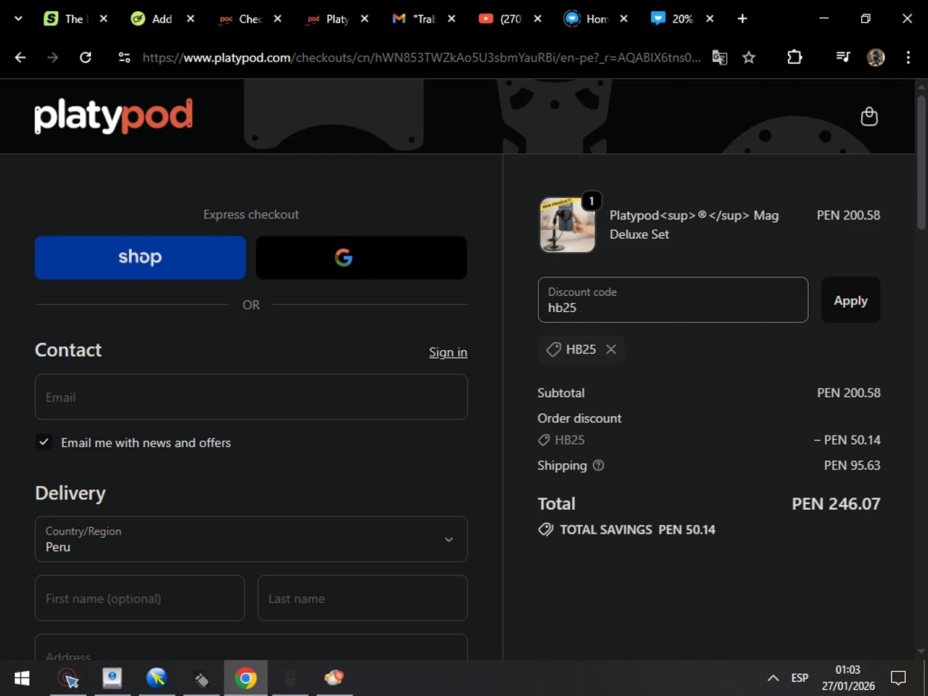Open Chrome from the taskbar
This screenshot has height=696, width=928.
246,678
